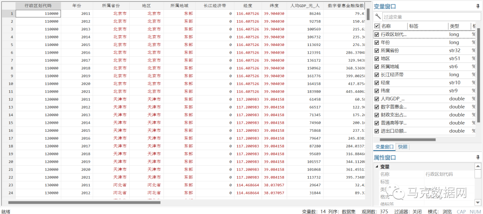Click the variable list vertical scrollbar
This screenshot has height=214, width=483.
pyautogui.click(x=479, y=75)
